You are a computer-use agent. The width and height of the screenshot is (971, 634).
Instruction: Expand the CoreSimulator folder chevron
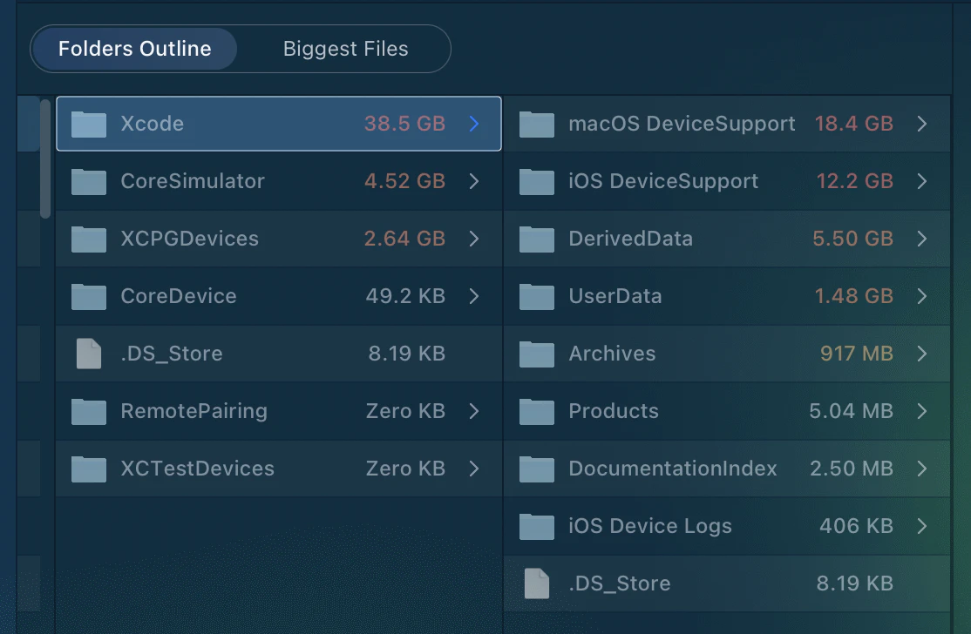tap(474, 181)
